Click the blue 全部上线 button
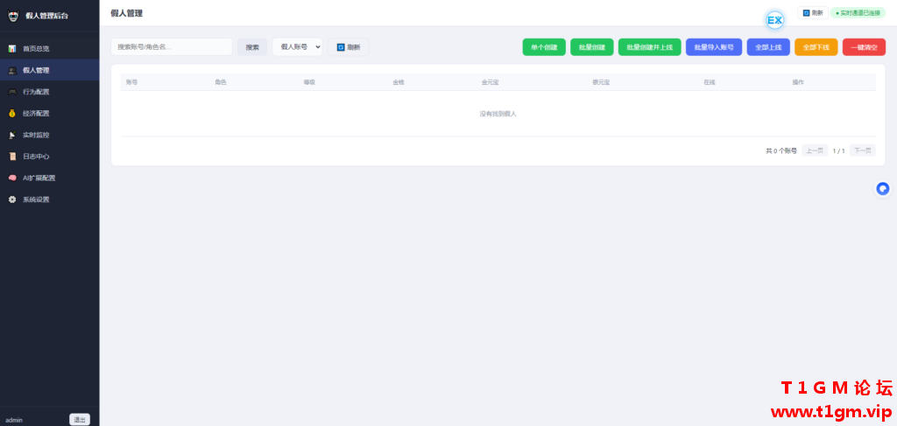897x426 pixels. pyautogui.click(x=768, y=47)
